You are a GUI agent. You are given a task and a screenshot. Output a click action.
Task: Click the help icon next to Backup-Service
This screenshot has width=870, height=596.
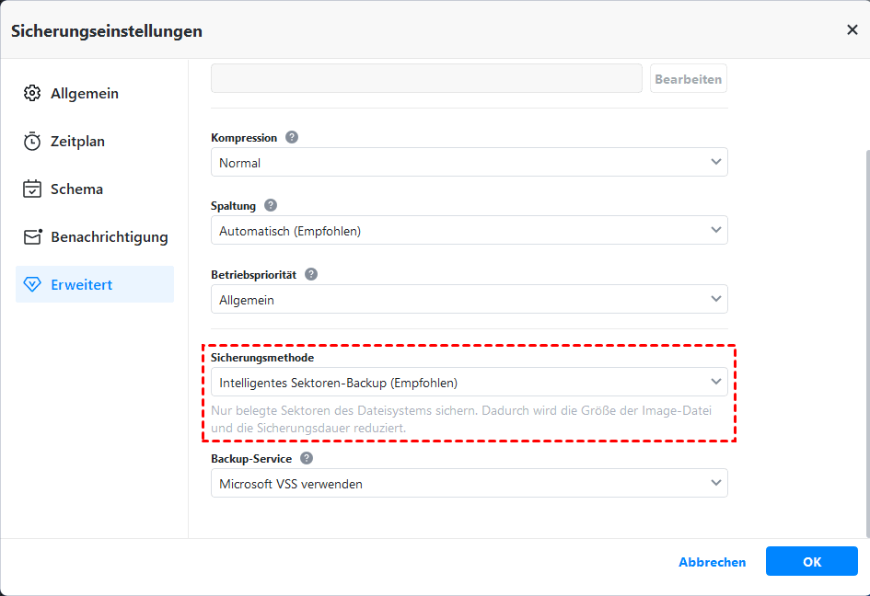pyautogui.click(x=307, y=458)
